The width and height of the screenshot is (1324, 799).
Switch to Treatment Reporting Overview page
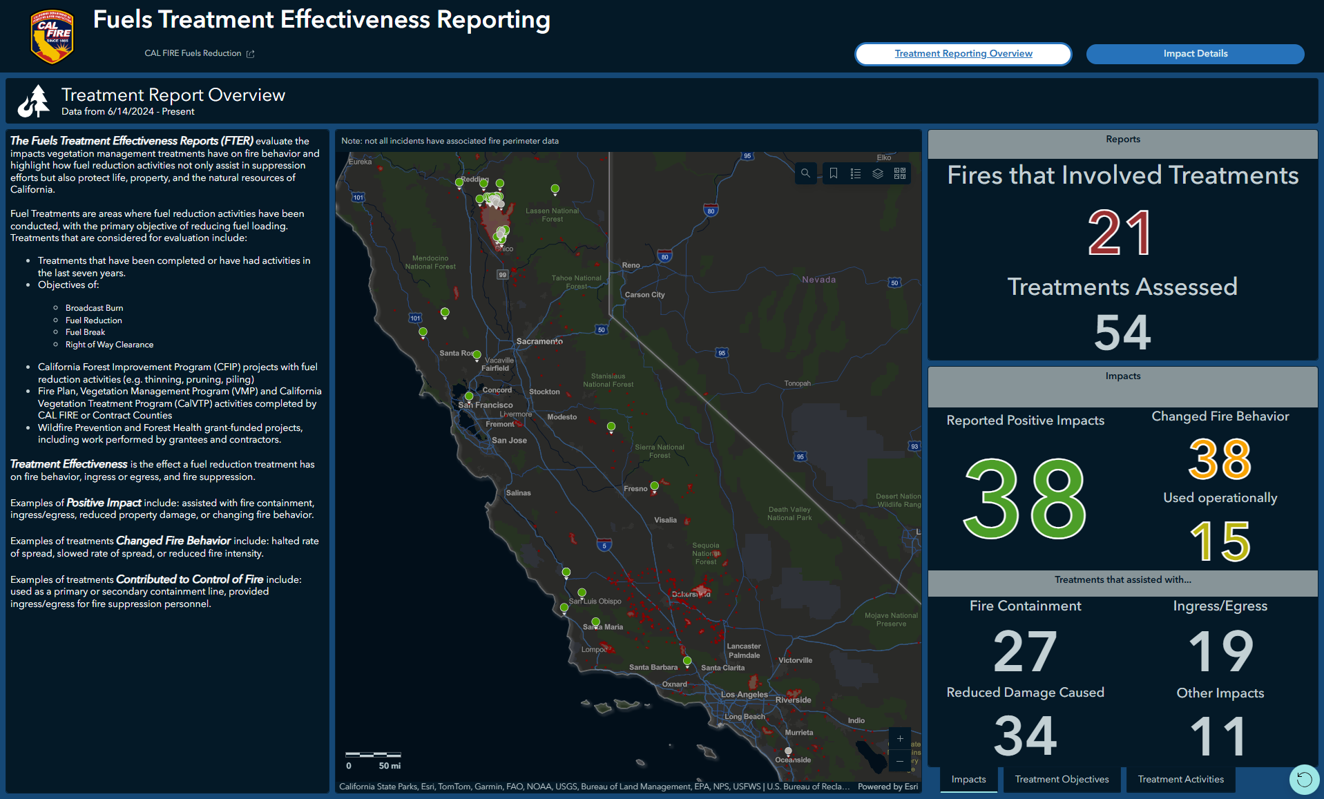[x=963, y=54]
